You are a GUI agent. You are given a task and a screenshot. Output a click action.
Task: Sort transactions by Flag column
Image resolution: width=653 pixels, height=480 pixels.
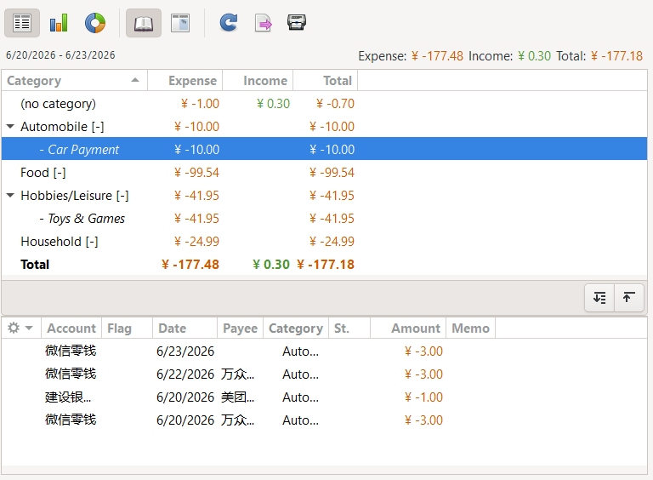tap(127, 329)
